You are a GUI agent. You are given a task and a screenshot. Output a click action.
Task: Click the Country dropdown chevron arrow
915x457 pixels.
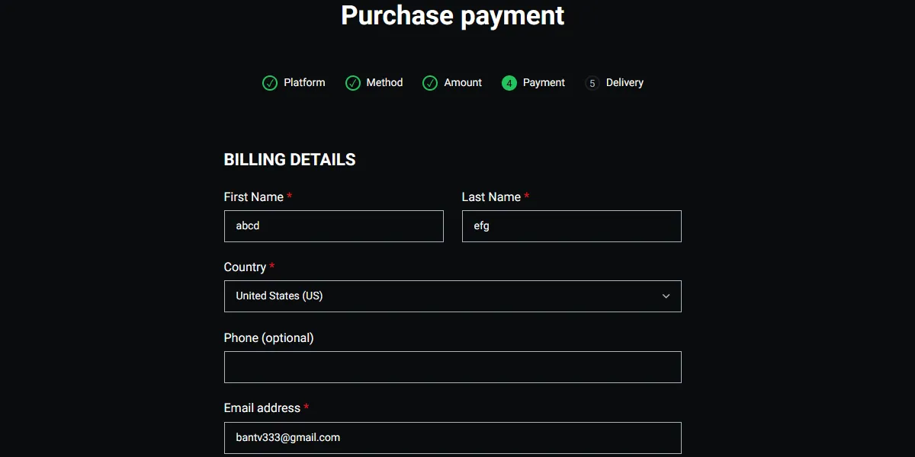pos(666,296)
